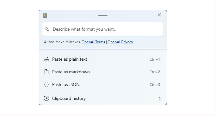Click the plain text AA icon
Viewport: 216px width, 116px height.
[46, 59]
